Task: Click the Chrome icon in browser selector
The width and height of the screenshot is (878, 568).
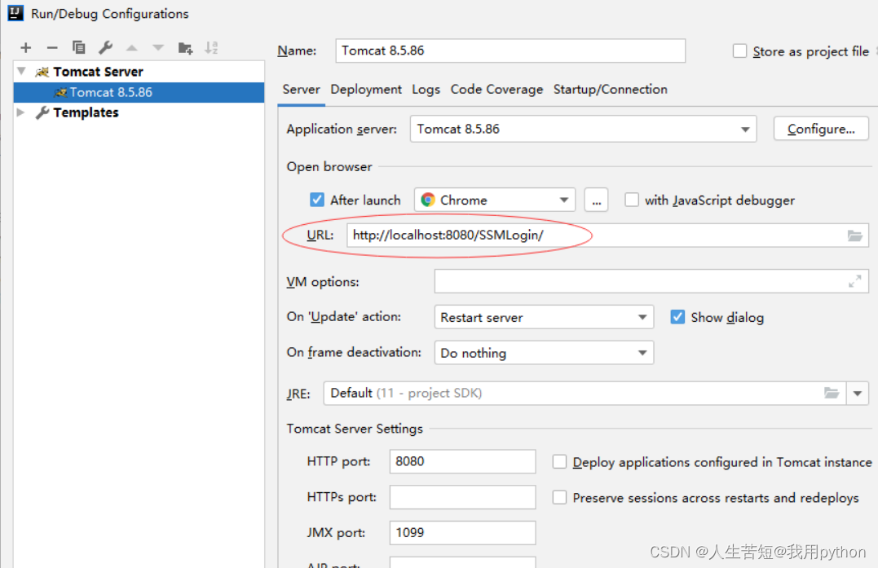Action: 428,200
